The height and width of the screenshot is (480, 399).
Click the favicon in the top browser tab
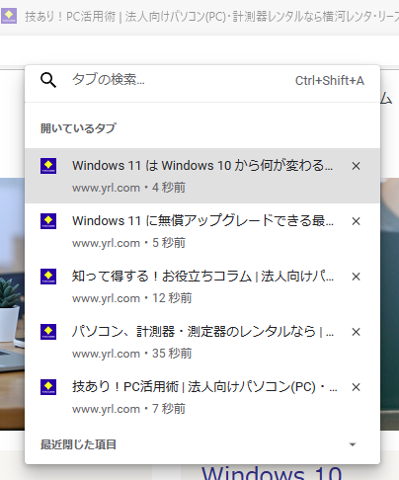pos(9,16)
